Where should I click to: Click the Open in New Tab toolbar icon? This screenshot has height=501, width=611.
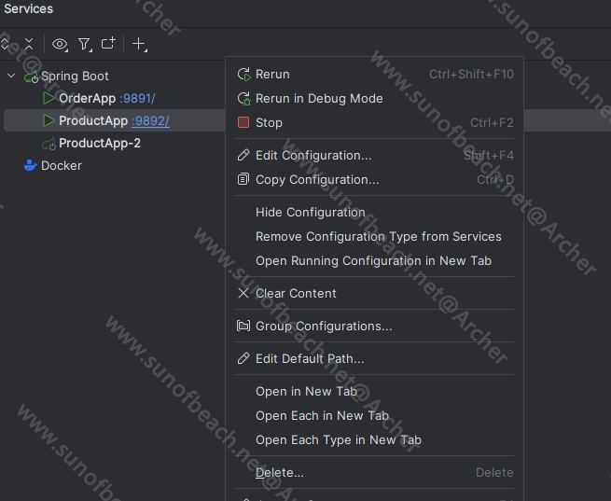108,44
